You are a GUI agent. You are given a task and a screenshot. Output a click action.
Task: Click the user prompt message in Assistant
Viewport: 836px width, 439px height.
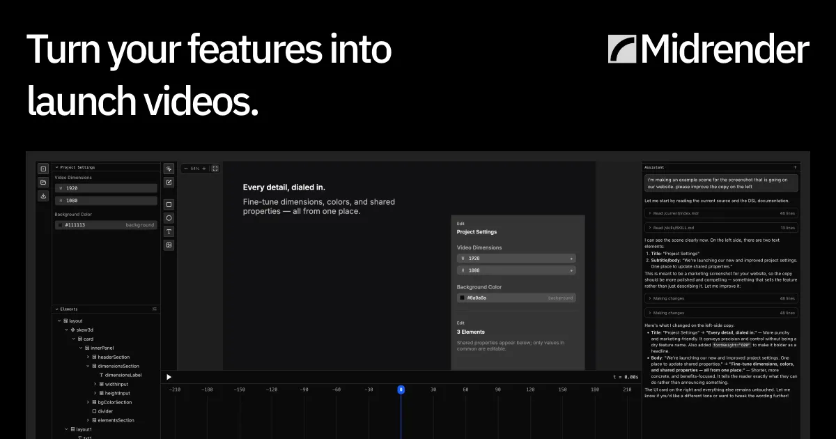[720, 183]
